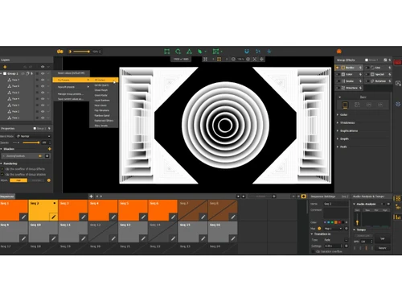Click the Resync tempo button
The image size is (402, 302).
click(383, 248)
